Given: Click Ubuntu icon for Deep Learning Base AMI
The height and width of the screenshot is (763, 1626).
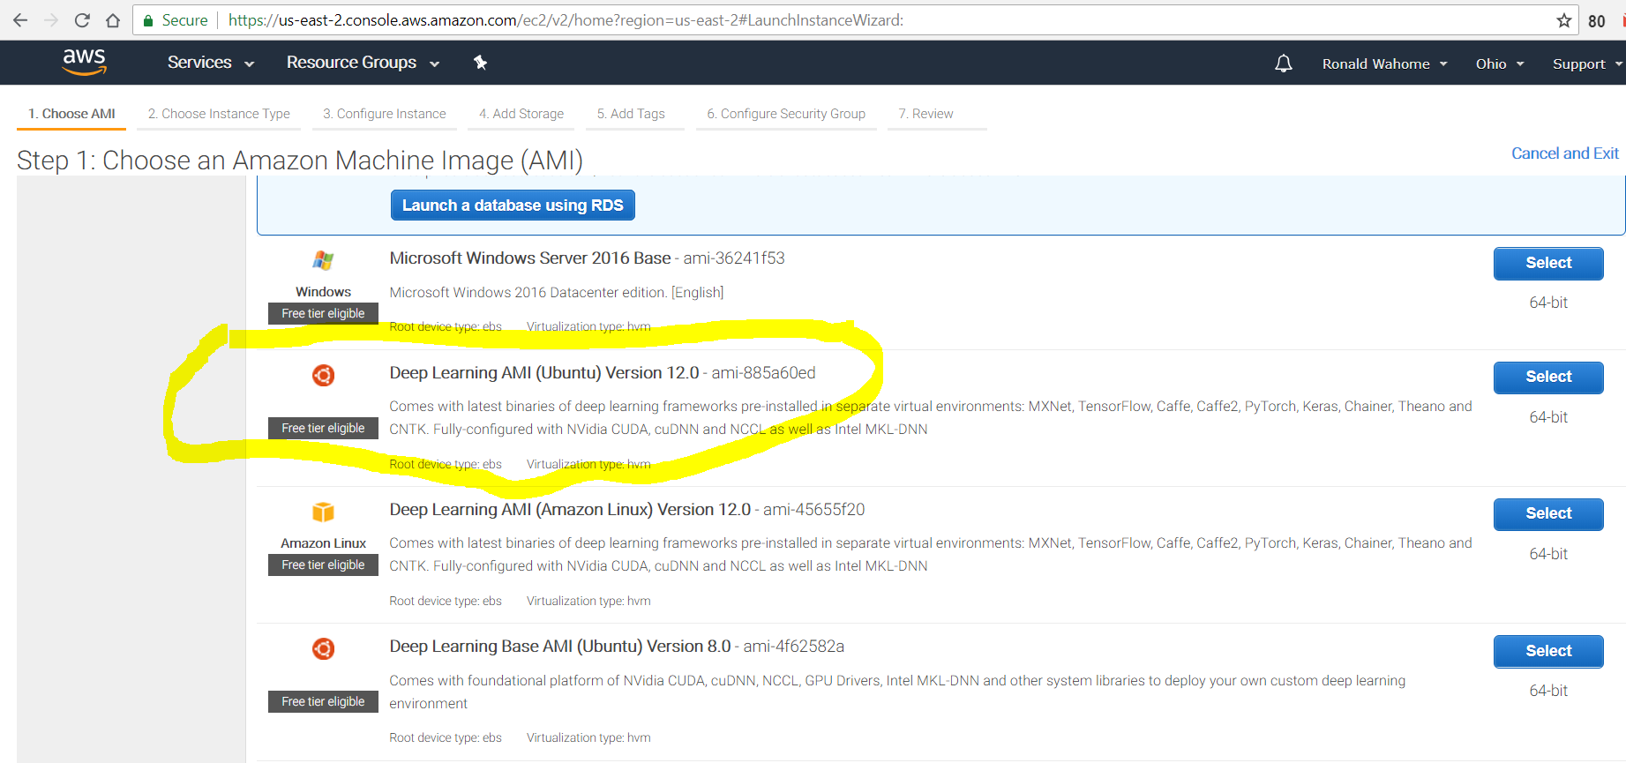Looking at the screenshot, I should (323, 649).
